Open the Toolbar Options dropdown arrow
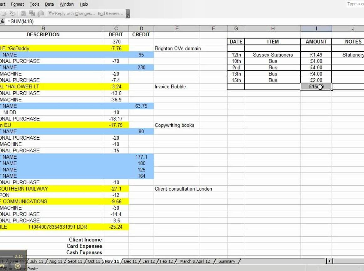 click(x=127, y=15)
